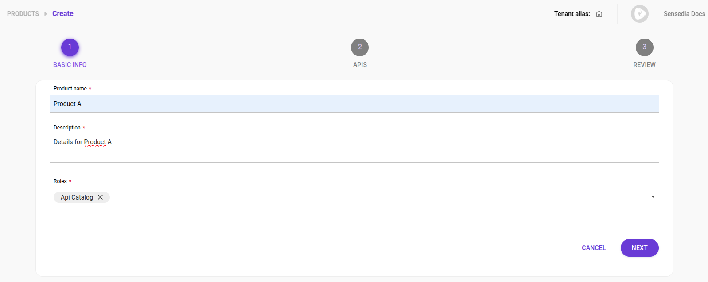Focus the Product name input field
The image size is (708, 282).
[354, 104]
